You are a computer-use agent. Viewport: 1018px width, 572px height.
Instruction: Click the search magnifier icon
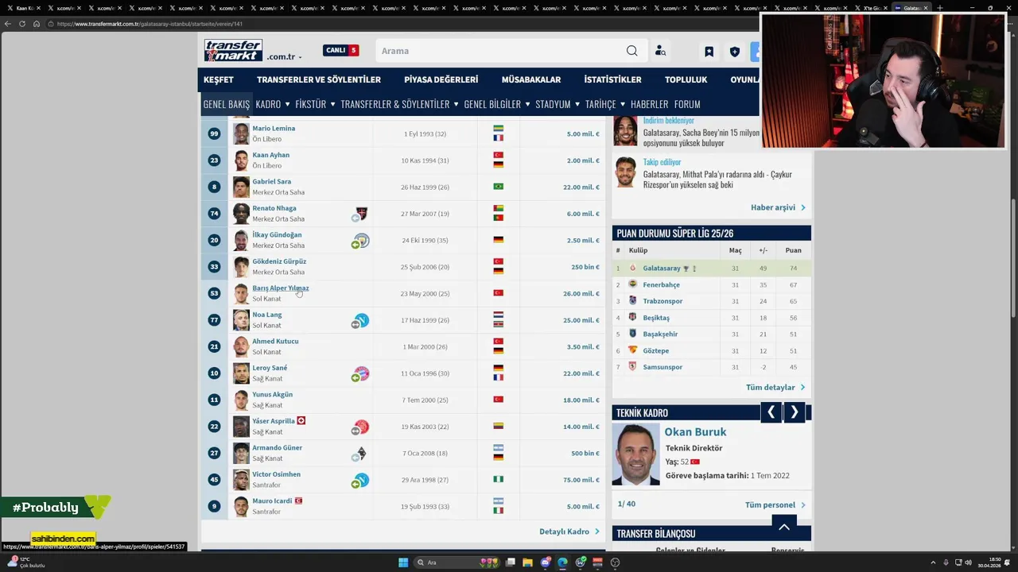[631, 51]
